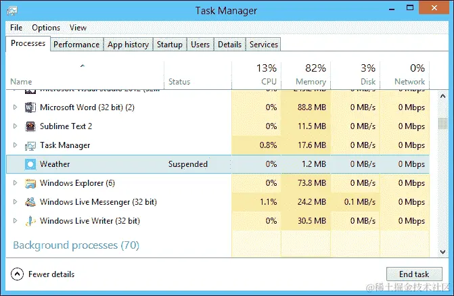Open the Options menu
Viewport: 454px width, 296px height.
pos(46,28)
